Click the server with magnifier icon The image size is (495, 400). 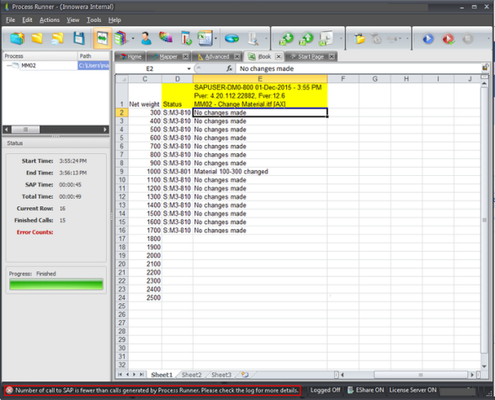(x=253, y=39)
